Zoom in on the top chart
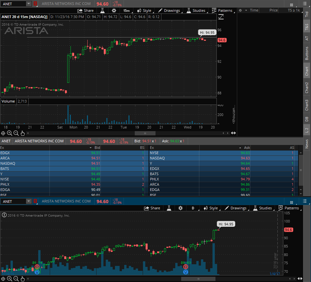The height and width of the screenshot is (282, 311). click(x=10, y=133)
